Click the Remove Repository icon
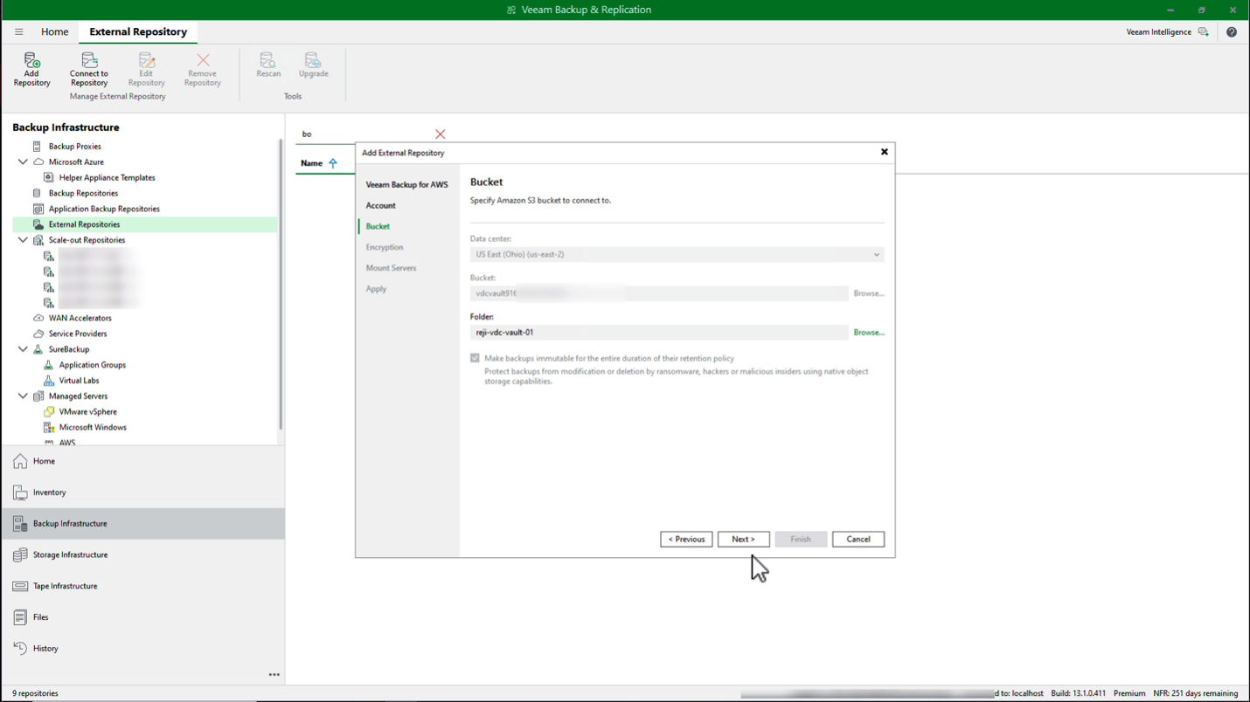Viewport: 1250px width, 702px height. tap(202, 69)
